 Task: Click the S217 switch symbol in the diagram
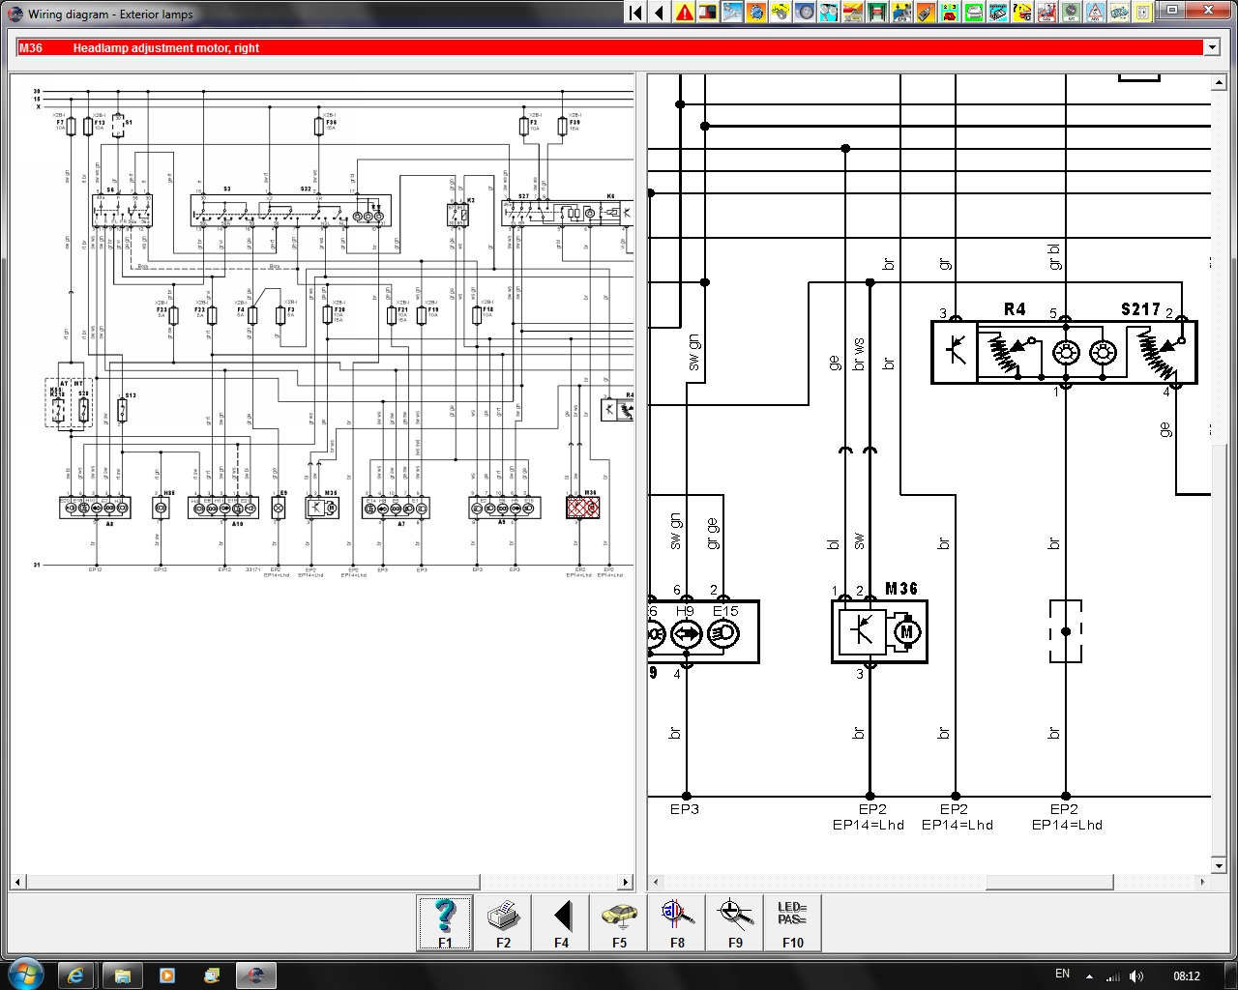[x=1158, y=352]
